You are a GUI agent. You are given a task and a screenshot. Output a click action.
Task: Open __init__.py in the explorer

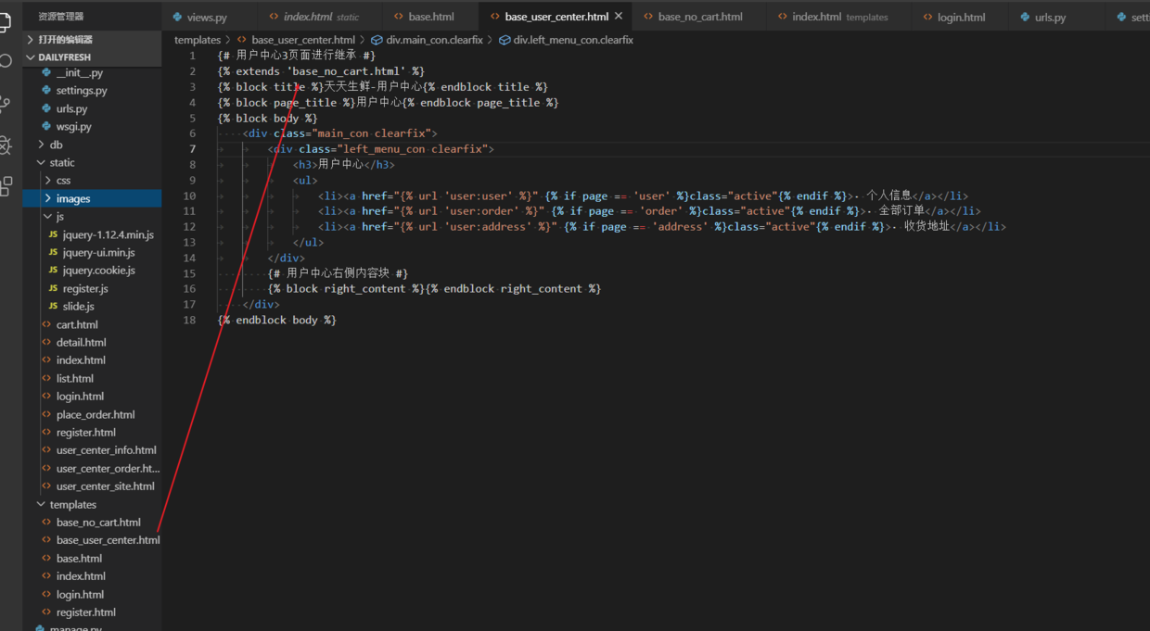[79, 72]
